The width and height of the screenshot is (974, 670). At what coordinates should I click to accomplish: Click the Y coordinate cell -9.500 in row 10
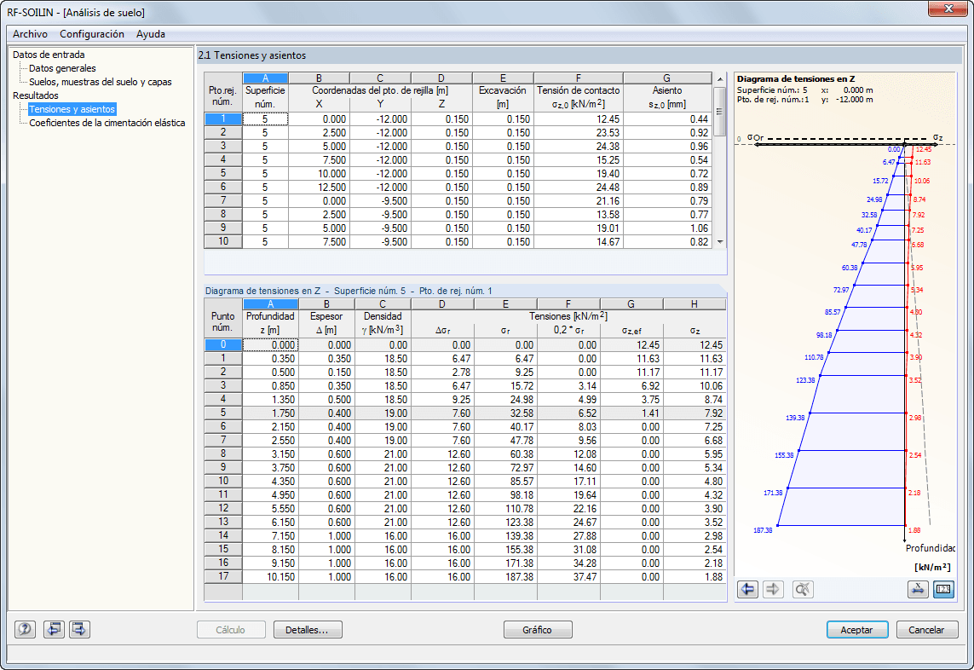coord(380,242)
